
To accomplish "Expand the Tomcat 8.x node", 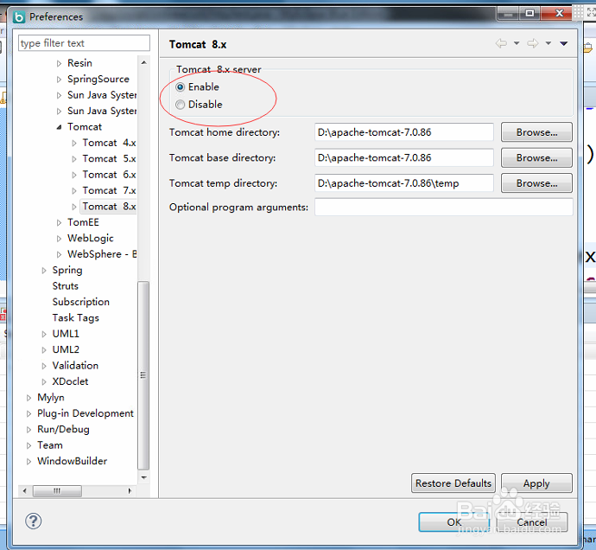I will point(74,207).
